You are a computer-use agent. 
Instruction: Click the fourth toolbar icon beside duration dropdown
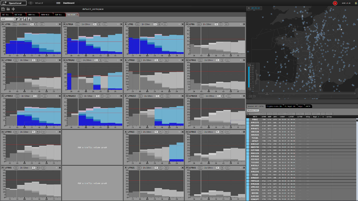(30, 19)
